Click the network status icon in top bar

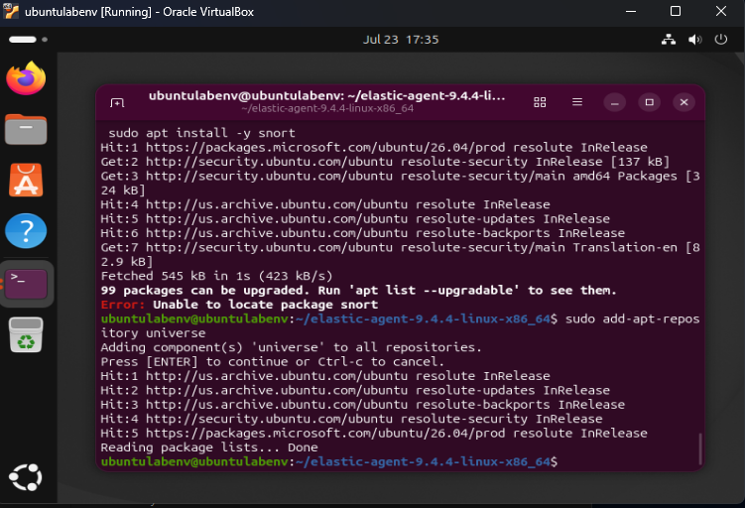point(669,40)
